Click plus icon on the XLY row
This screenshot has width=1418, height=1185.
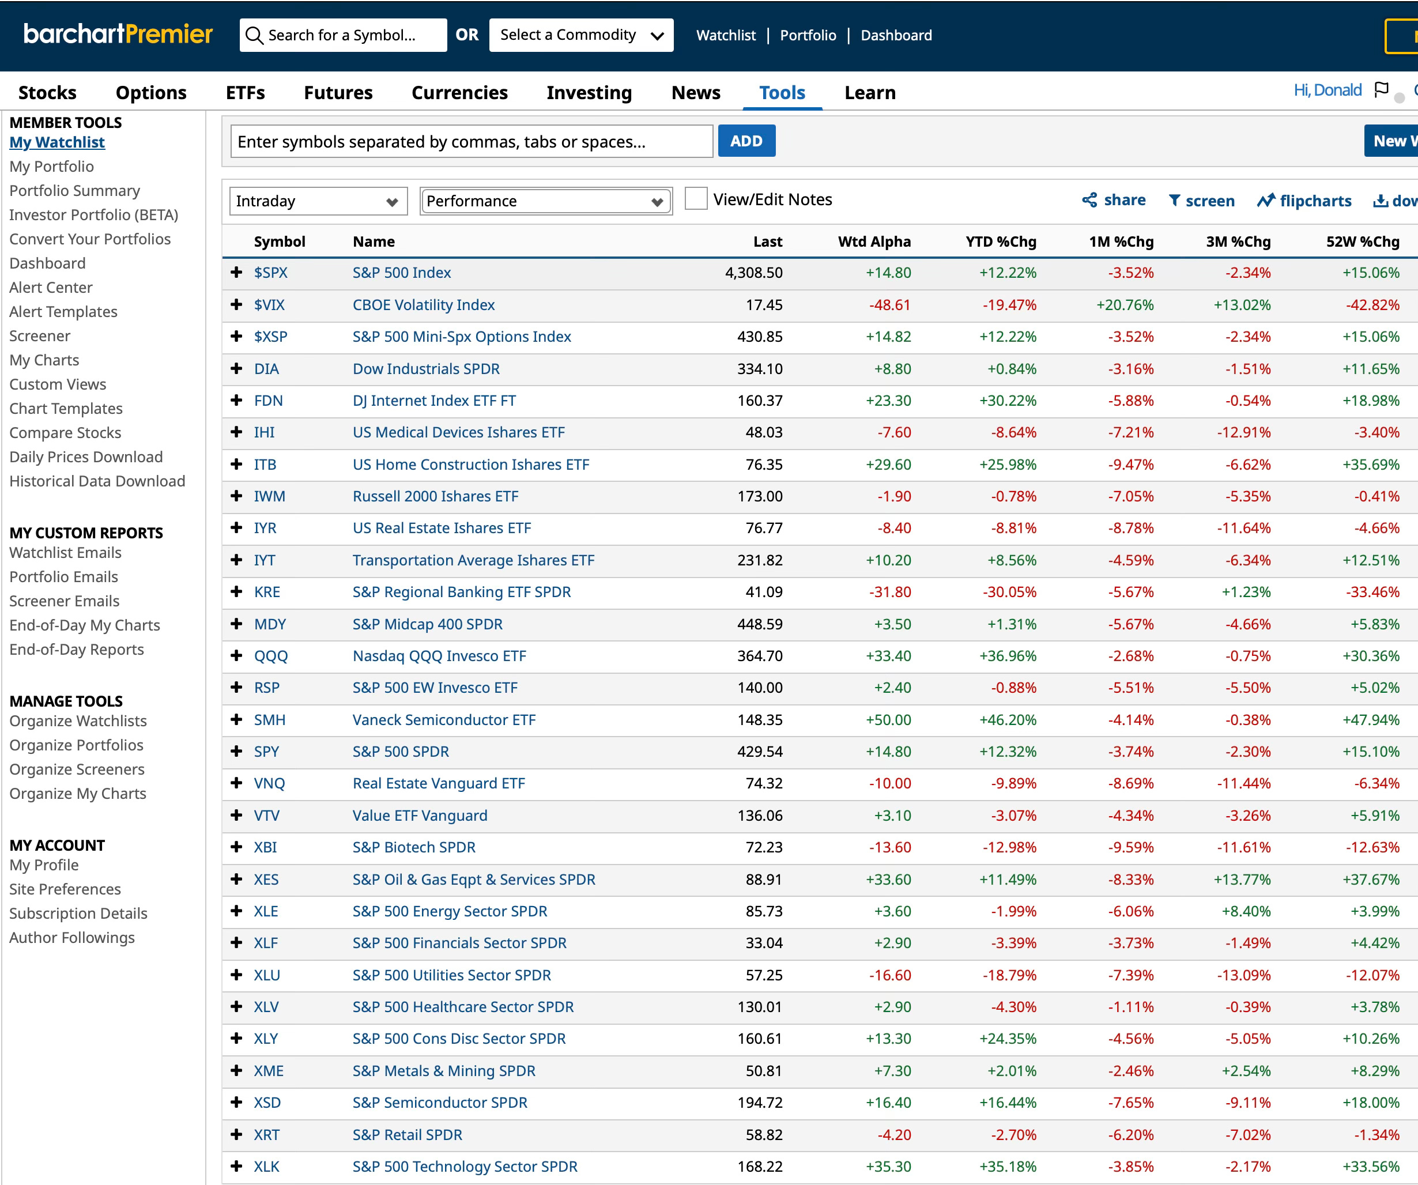(x=236, y=1039)
